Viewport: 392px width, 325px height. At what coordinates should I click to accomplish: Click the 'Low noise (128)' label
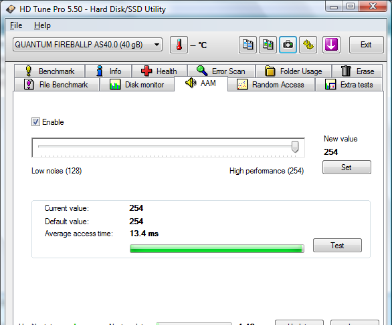point(56,171)
